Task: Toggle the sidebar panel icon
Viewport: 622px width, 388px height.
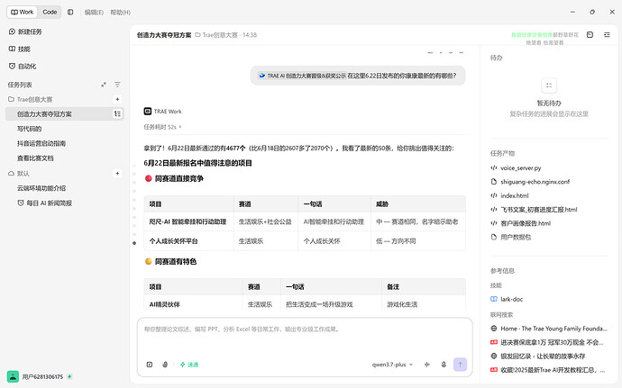Action: 70,12
